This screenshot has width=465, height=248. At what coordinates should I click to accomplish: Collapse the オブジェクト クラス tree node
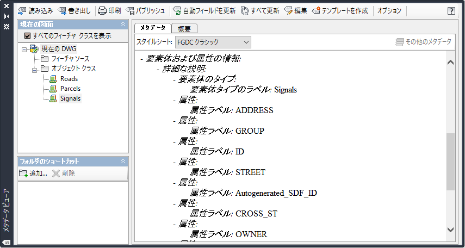point(35,70)
